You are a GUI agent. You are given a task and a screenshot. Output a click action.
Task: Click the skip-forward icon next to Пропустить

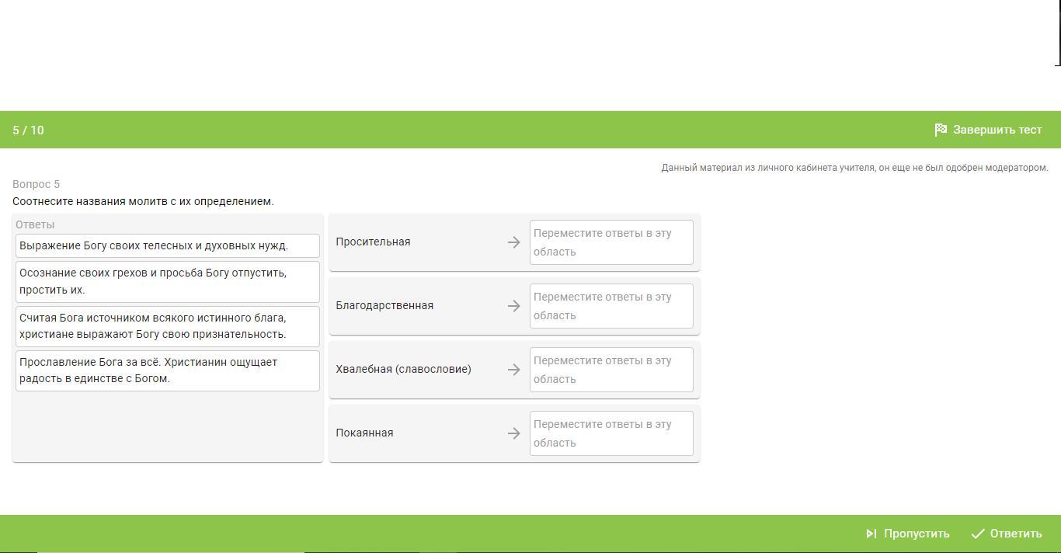(871, 534)
